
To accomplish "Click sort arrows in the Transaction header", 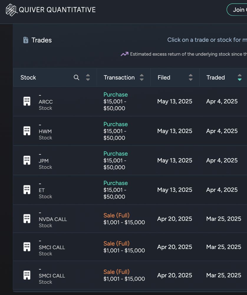I will coord(142,77).
